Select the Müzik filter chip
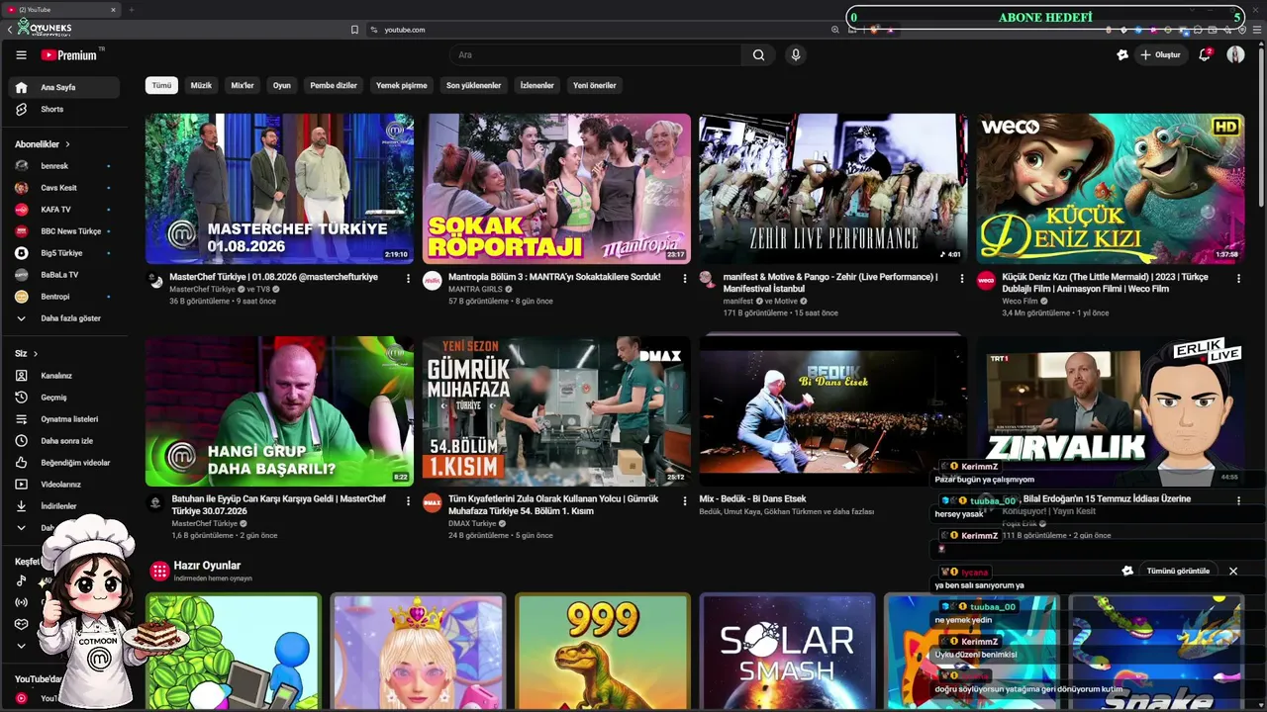The image size is (1267, 712). [x=201, y=85]
